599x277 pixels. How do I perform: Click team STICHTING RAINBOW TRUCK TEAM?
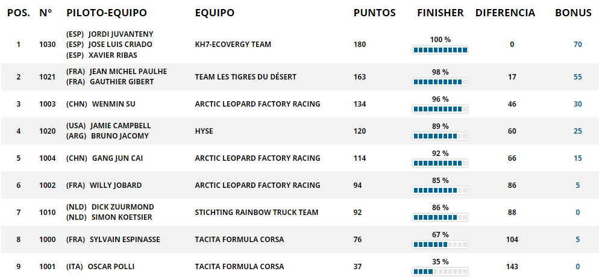(257, 213)
